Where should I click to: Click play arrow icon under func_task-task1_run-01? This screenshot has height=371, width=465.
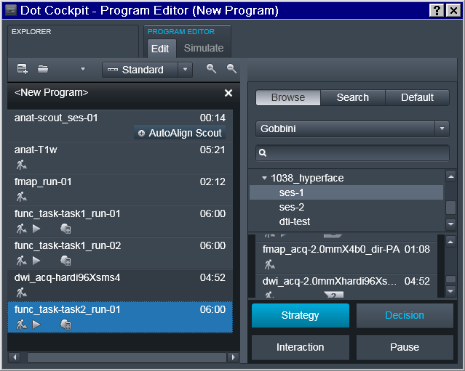point(36,229)
